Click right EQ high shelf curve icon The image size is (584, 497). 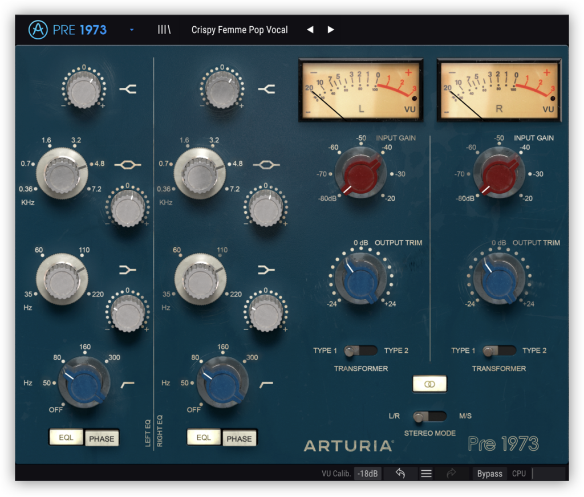tap(267, 89)
